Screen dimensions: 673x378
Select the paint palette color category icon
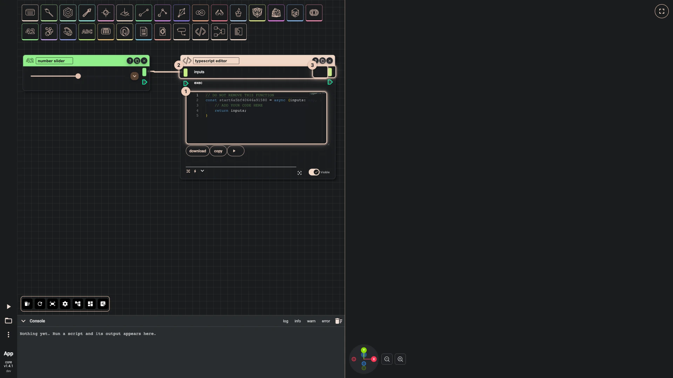click(68, 31)
